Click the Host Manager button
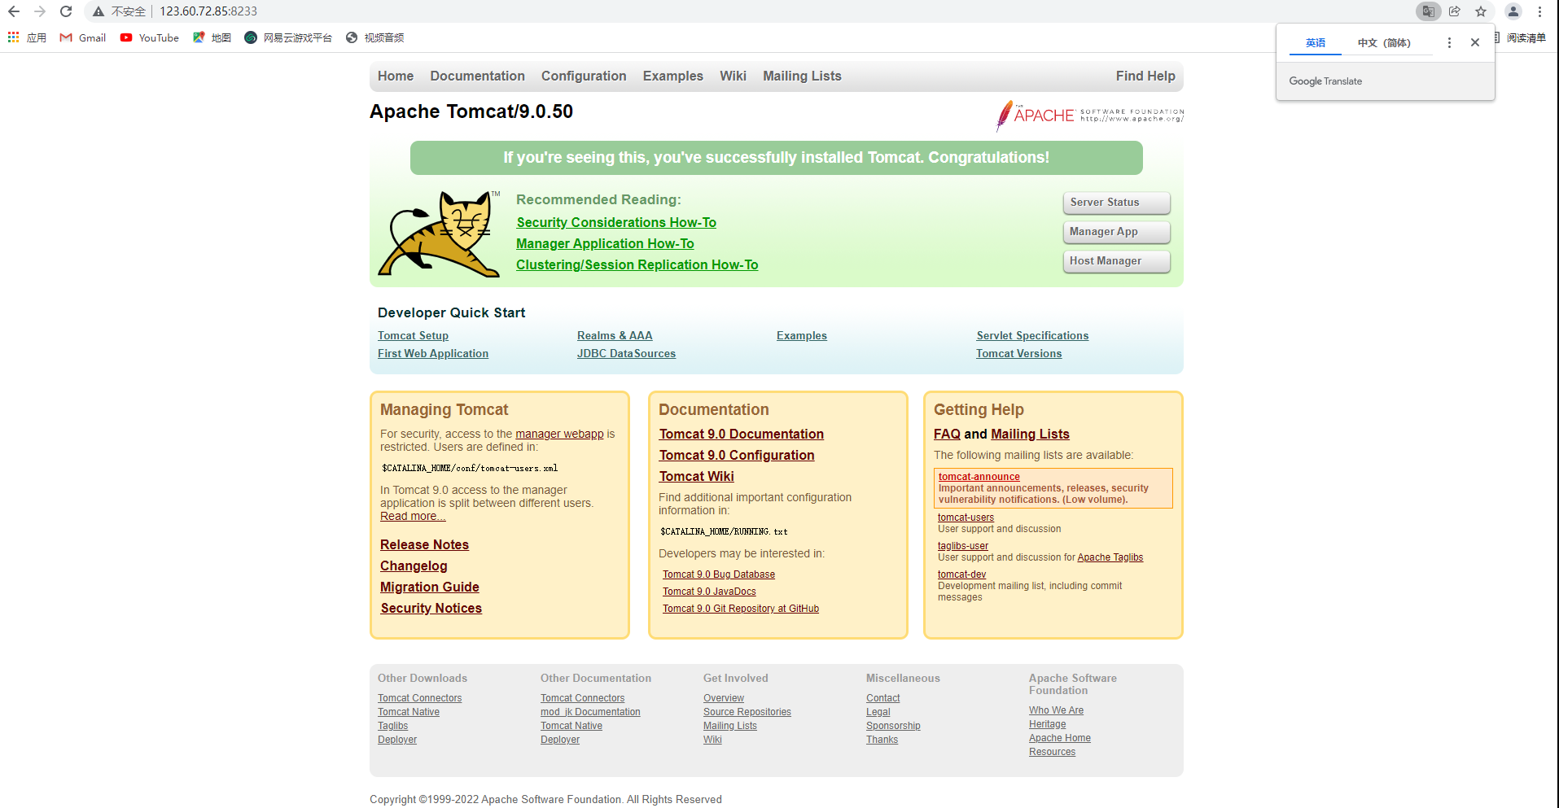This screenshot has width=1559, height=808. click(x=1116, y=261)
